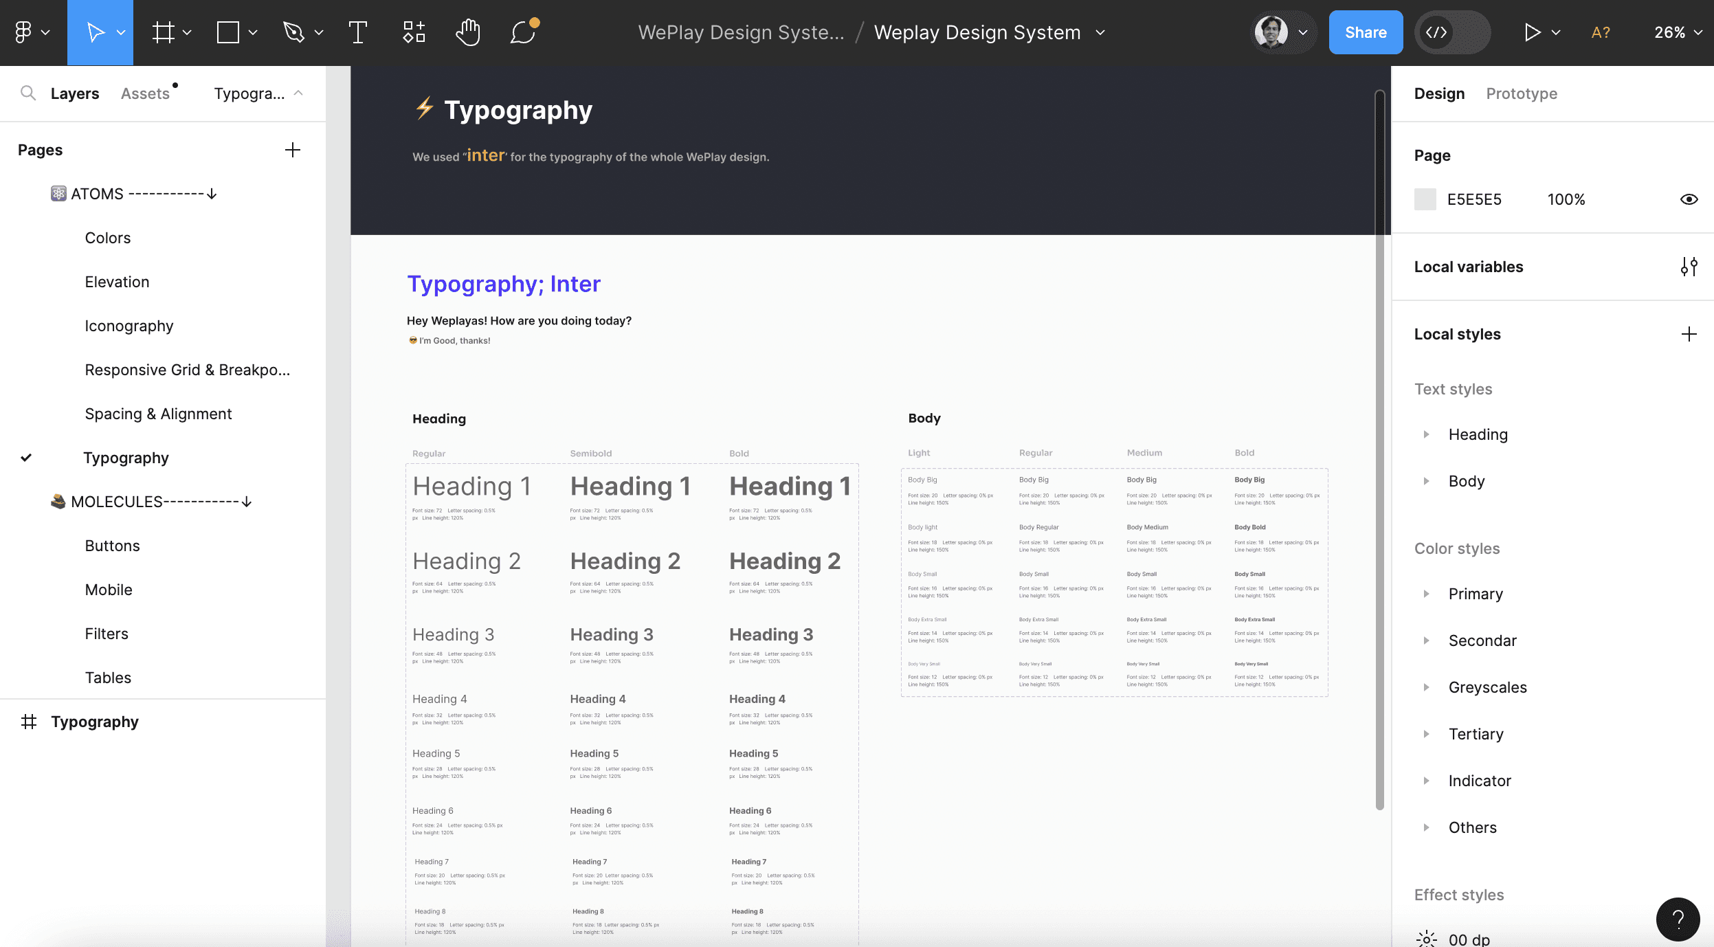Select the Rectangle shape tool
1714x947 pixels.
pyautogui.click(x=228, y=32)
